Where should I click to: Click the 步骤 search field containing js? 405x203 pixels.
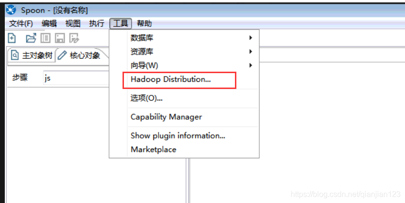click(76, 78)
